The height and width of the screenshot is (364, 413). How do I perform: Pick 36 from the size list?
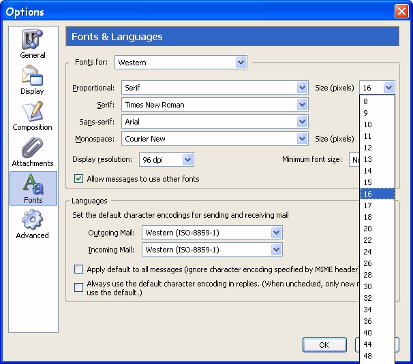[377, 321]
